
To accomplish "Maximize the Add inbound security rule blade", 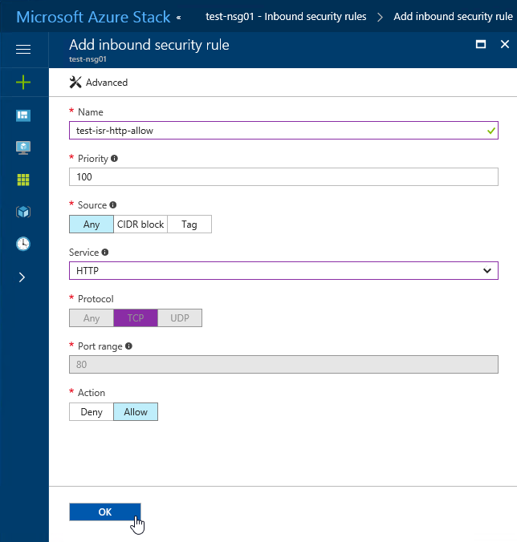I will pyautogui.click(x=481, y=44).
